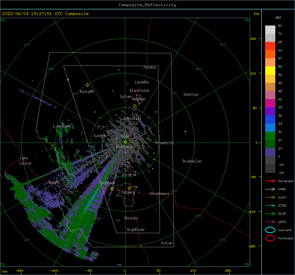
Task: Click the Cochrane label
Action: click(107, 183)
